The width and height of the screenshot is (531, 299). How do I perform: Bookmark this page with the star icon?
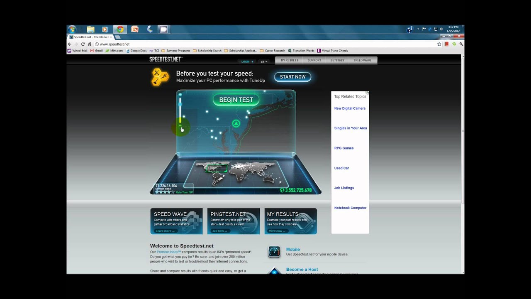(439, 44)
